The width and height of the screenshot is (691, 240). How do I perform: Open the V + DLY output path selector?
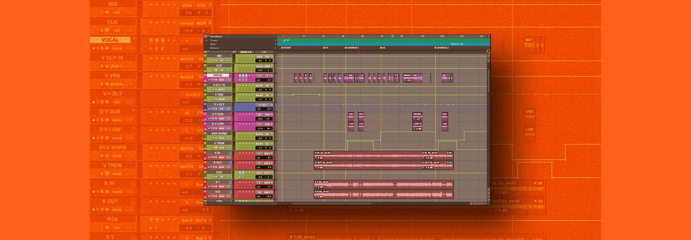pyautogui.click(x=263, y=105)
